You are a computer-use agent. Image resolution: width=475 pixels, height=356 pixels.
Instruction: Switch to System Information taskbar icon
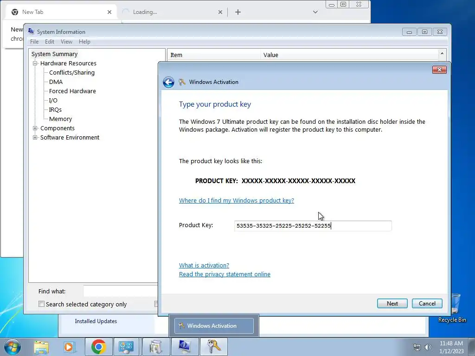tap(185, 347)
